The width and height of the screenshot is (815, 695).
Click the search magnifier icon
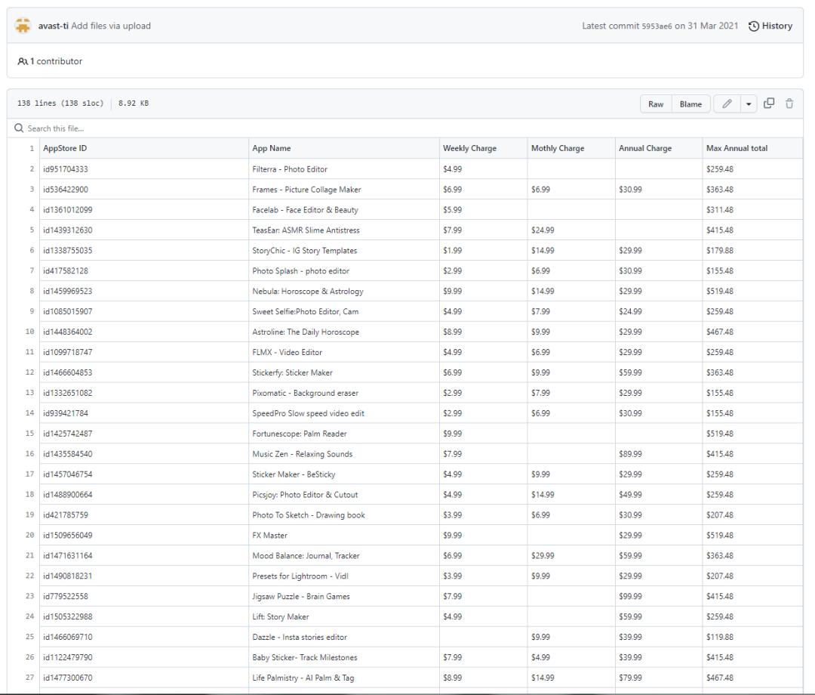(x=18, y=128)
